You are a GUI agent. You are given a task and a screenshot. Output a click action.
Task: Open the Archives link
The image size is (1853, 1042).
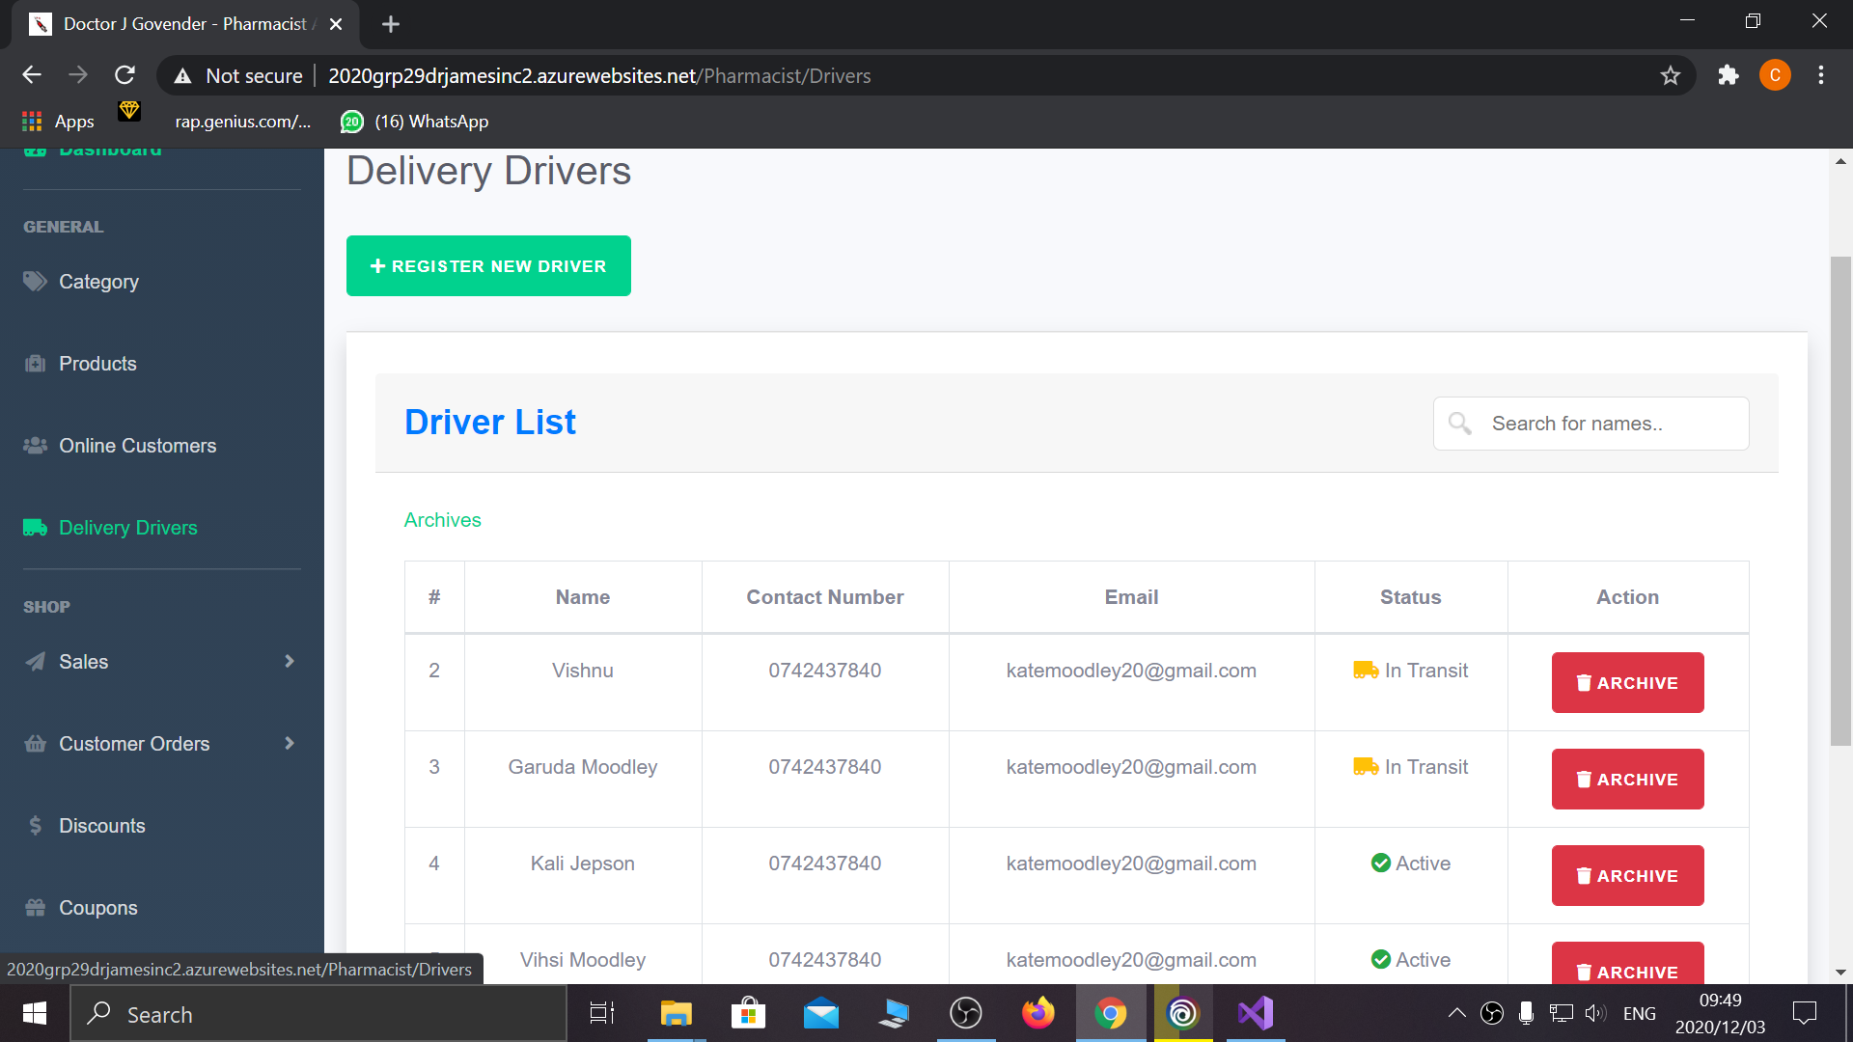(442, 520)
